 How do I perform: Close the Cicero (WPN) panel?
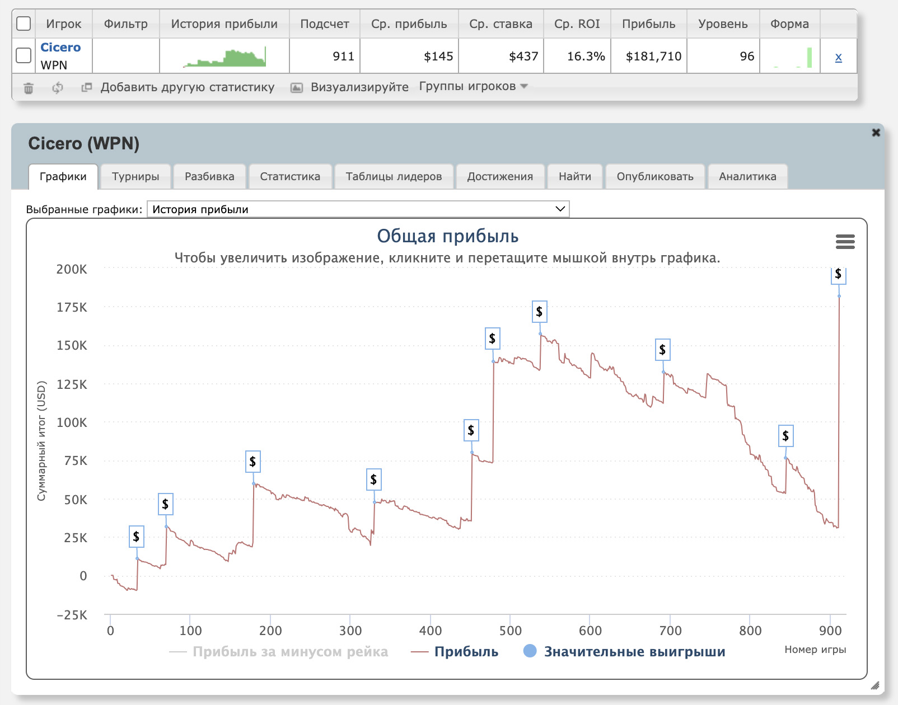tap(876, 133)
